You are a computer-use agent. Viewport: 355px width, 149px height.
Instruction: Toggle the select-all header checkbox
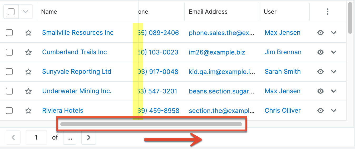(x=11, y=12)
